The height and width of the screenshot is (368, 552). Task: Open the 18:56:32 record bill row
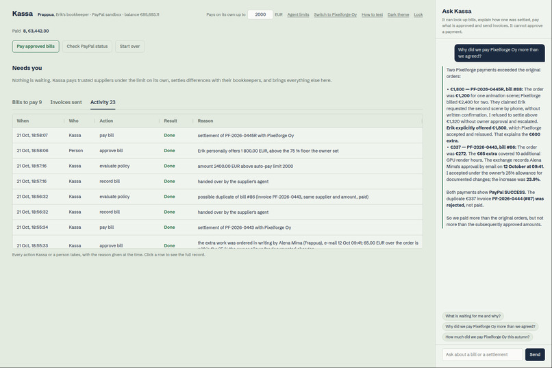tap(217, 212)
